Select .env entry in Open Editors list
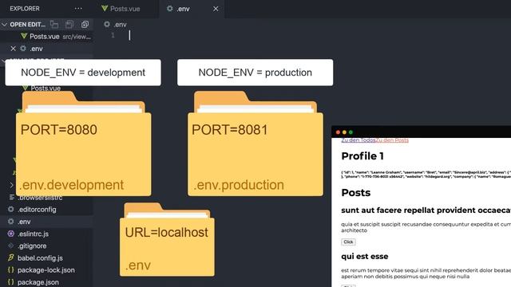511x287 pixels. pos(46,49)
